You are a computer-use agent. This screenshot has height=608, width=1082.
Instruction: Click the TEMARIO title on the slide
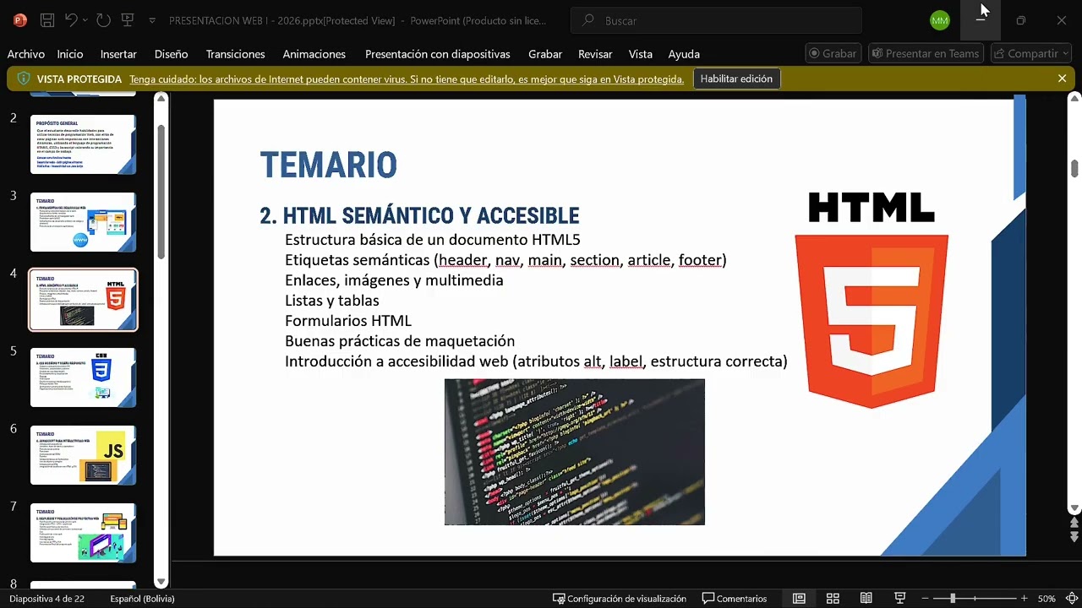[329, 166]
